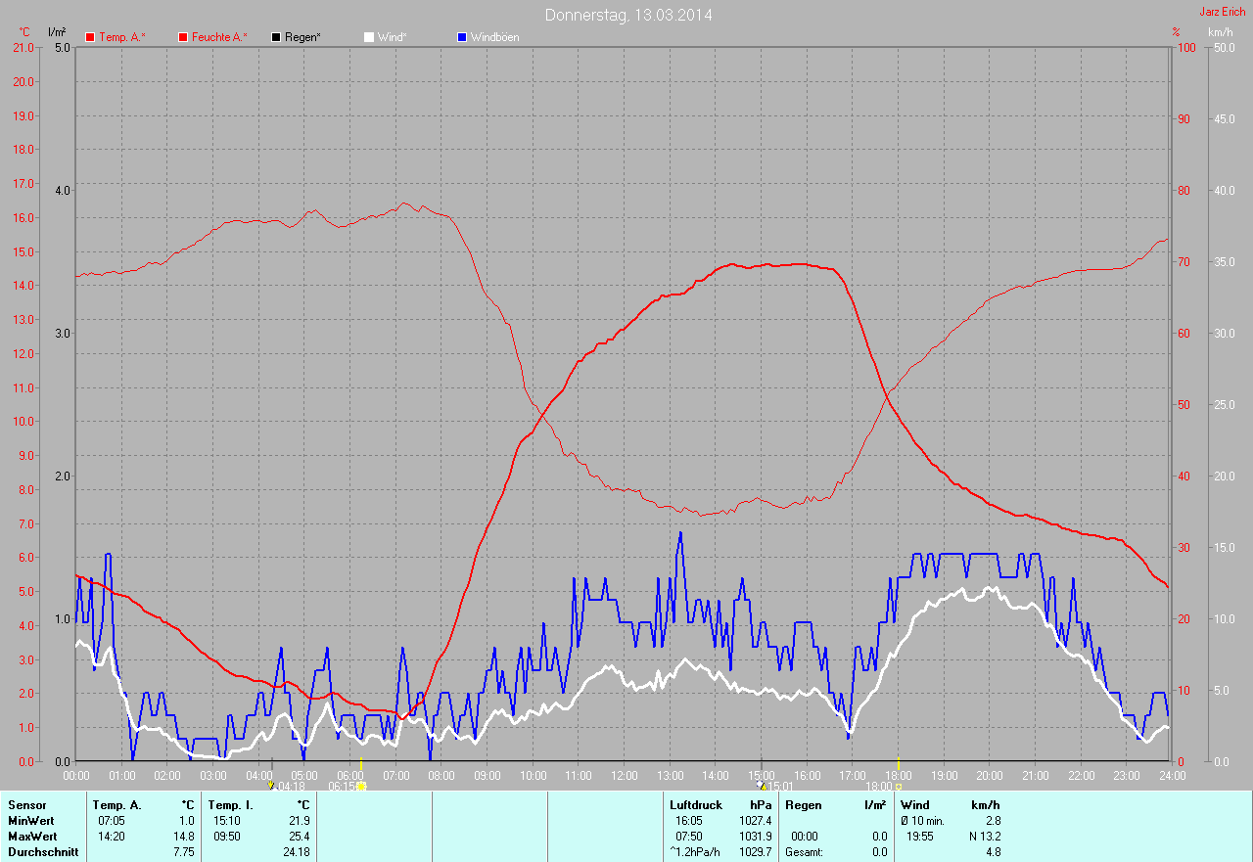This screenshot has width=1253, height=862.
Task: Select the 'Feuchte A.*' legend label
Action: (x=219, y=37)
